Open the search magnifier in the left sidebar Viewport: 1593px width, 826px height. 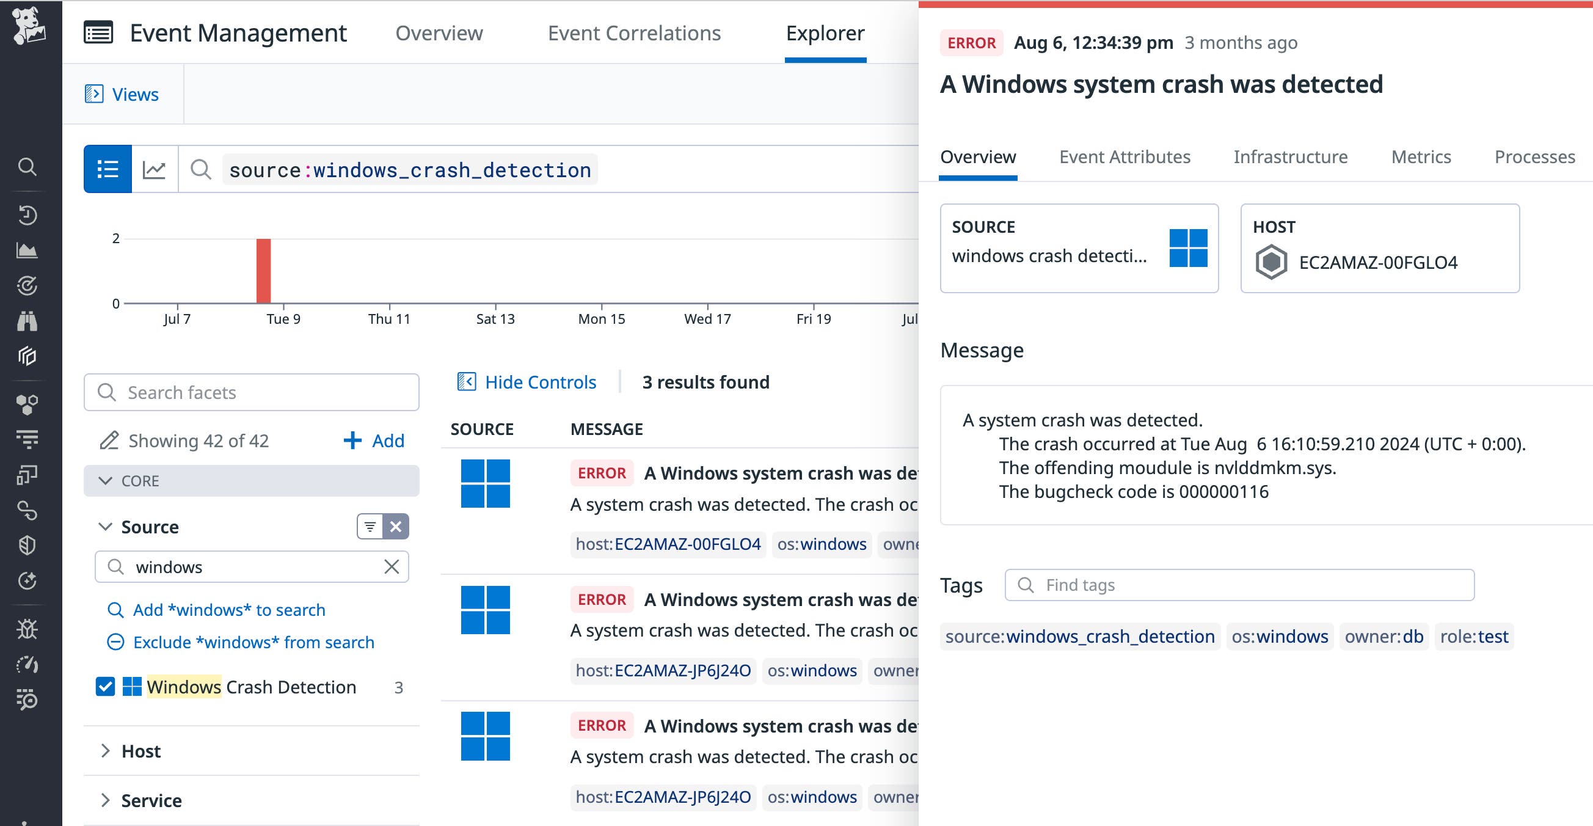point(28,167)
